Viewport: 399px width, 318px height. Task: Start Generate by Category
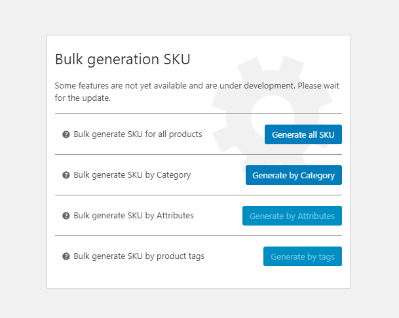point(294,175)
